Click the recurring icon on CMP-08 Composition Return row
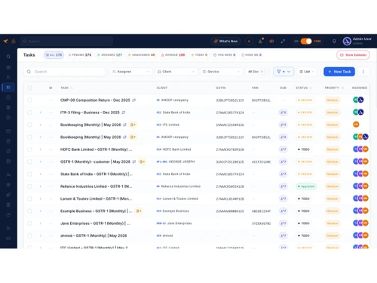The image size is (377, 283). point(134,100)
